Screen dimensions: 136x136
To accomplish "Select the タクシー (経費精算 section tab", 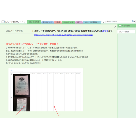I will pos(92,22).
